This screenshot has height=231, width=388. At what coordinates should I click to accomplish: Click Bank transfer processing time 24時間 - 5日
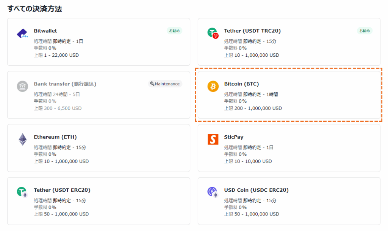pyautogui.click(x=66, y=94)
